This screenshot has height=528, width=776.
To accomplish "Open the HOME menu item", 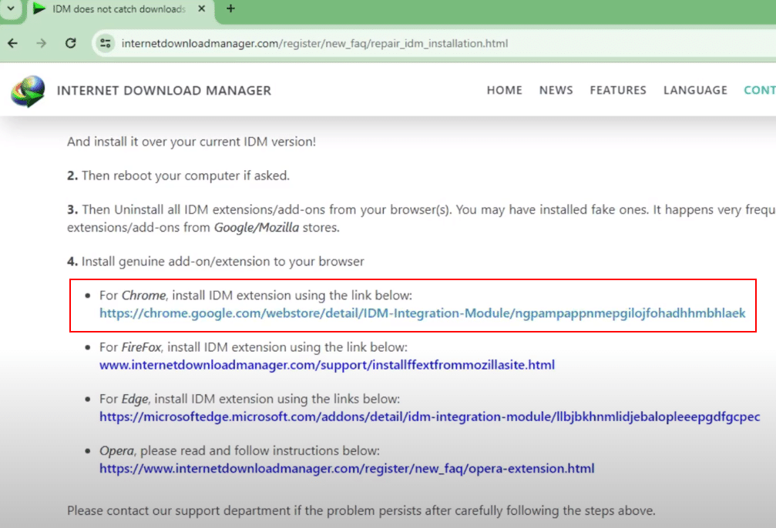I will pos(504,90).
